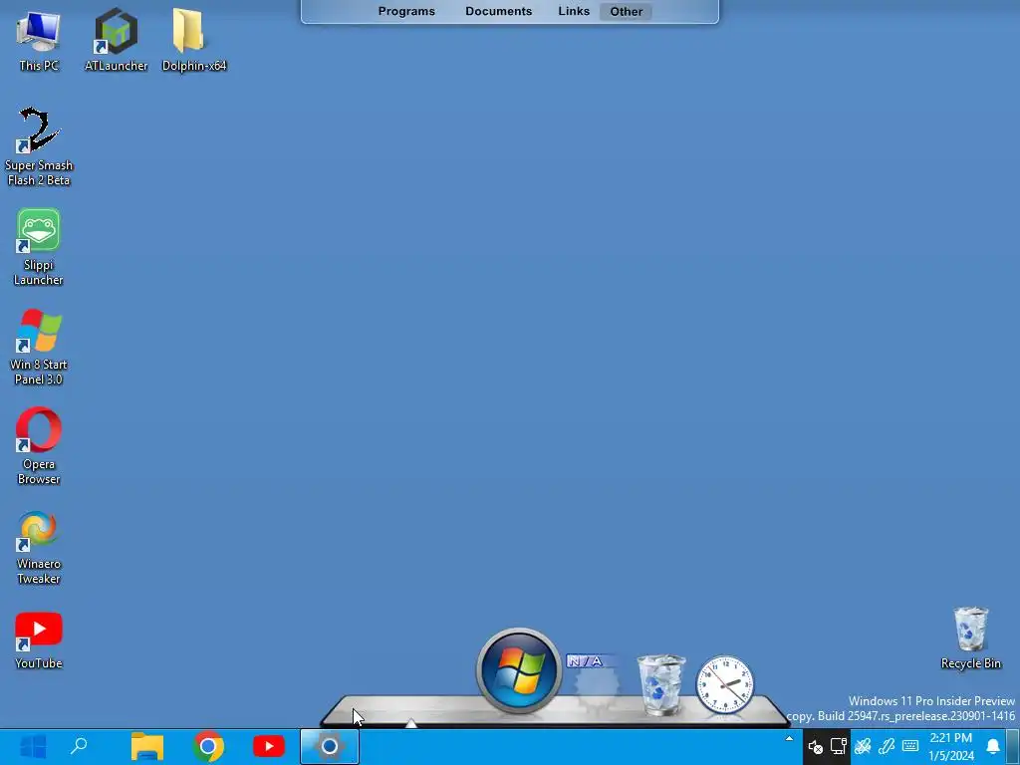Open This PC desktop icon

(39, 40)
